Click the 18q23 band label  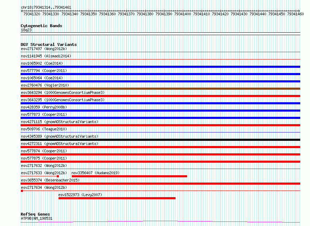click(26, 30)
